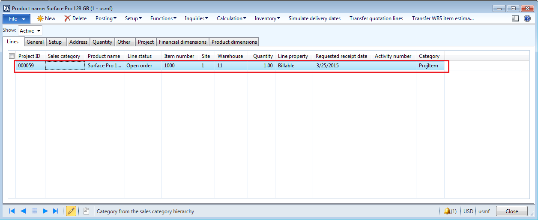Click Line property cell Billable
Screen dimensions: 538x220
click(294, 66)
